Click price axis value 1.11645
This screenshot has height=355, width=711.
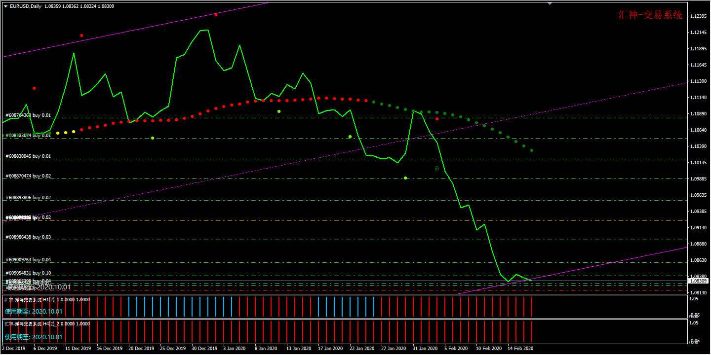click(698, 65)
